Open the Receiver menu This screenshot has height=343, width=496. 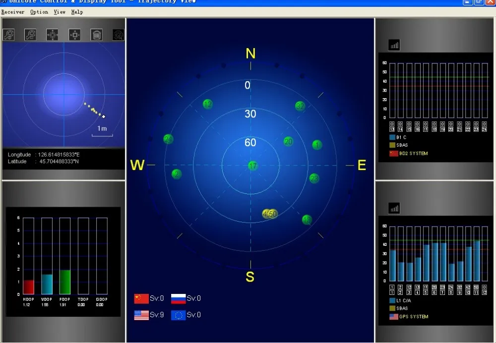click(x=13, y=12)
